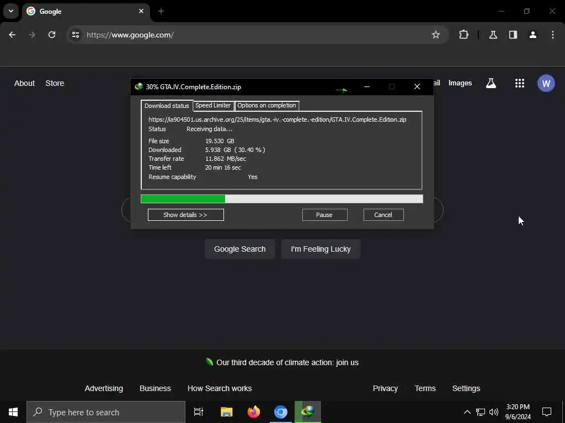The image size is (565, 423).
Task: Open volume control tray icon
Action: (494, 412)
